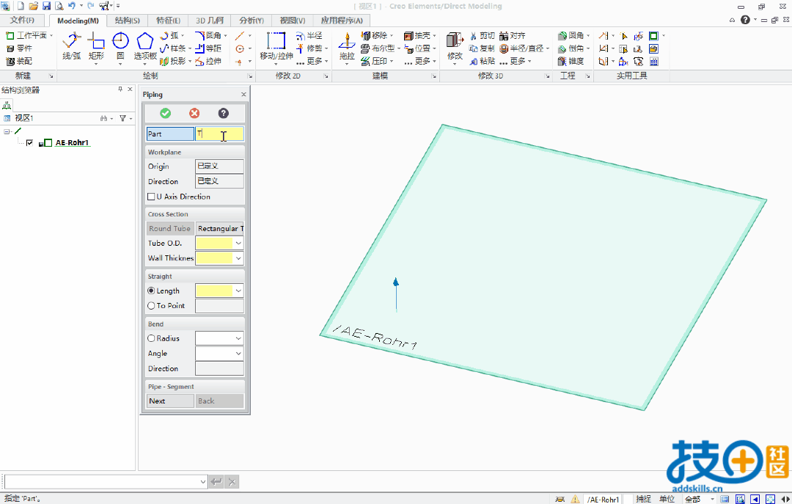Viewport: 792px width, 504px height.
Task: Collapse the root node in structure tree
Action: pos(7,131)
